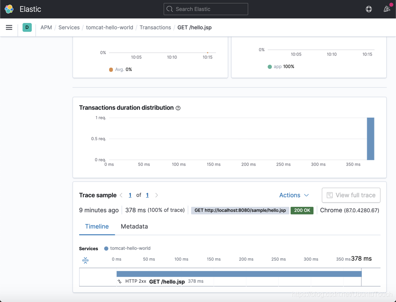
Task: Click the Elastic brand name text
Action: pyautogui.click(x=30, y=9)
